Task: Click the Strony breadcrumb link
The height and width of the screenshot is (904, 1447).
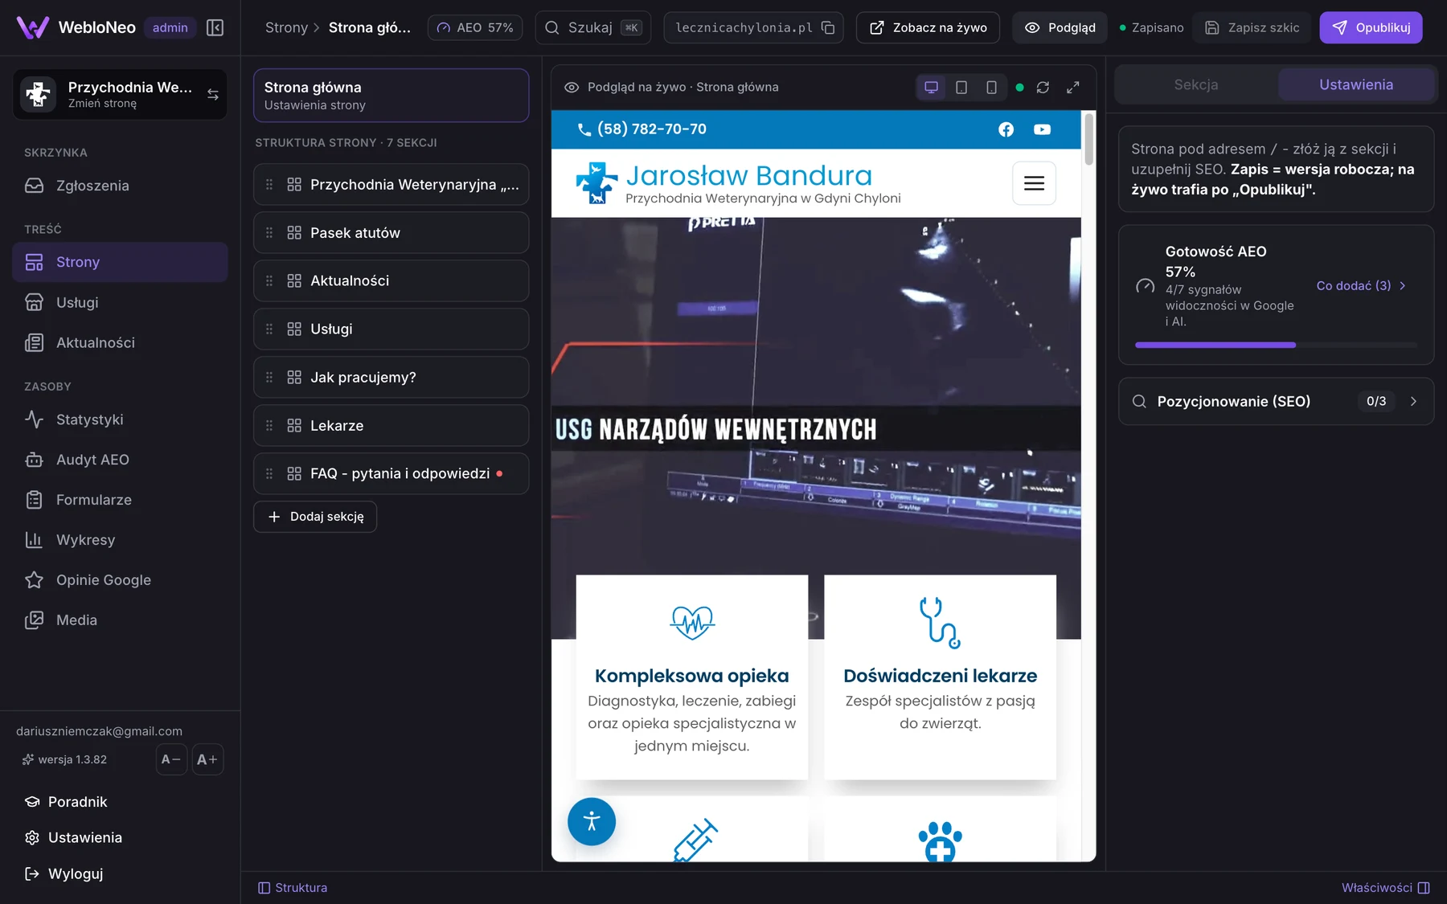Action: click(x=286, y=27)
